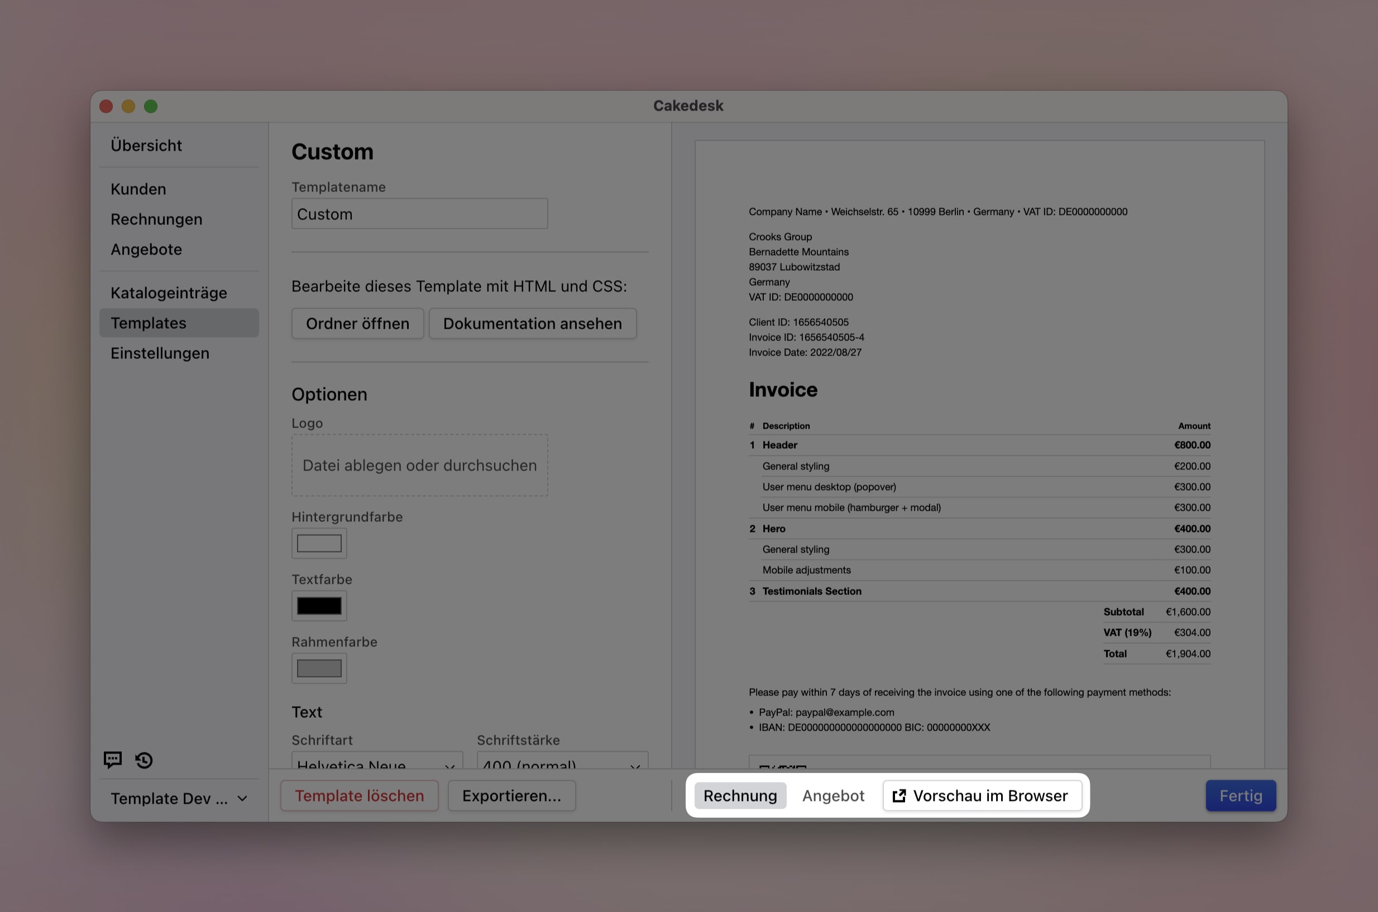This screenshot has width=1378, height=912.
Task: Pick a new Textfarbe via the black swatch
Action: click(319, 606)
